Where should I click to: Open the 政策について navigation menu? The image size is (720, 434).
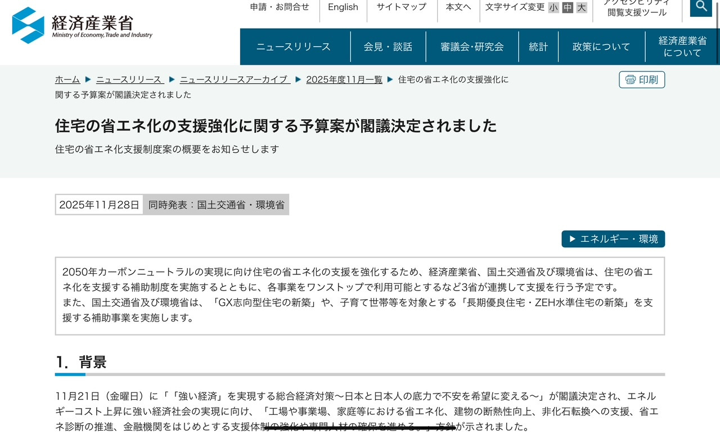(601, 47)
